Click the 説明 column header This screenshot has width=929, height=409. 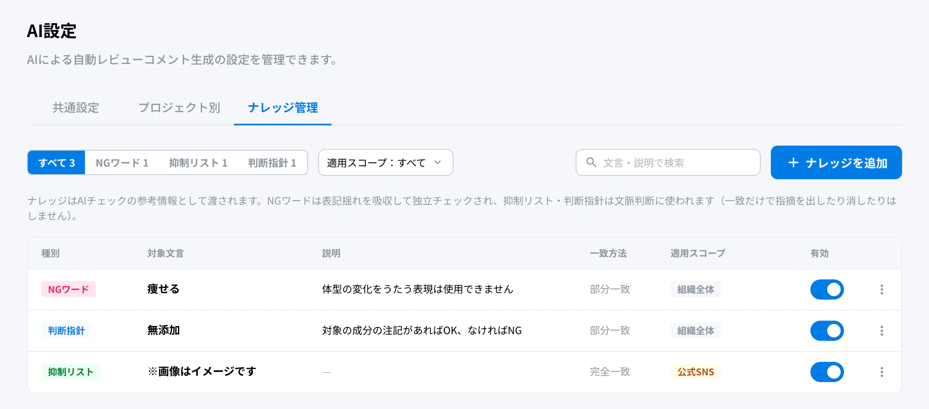(x=331, y=253)
